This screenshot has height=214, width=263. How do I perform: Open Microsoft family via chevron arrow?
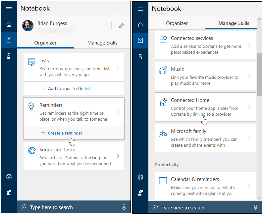coord(249,138)
